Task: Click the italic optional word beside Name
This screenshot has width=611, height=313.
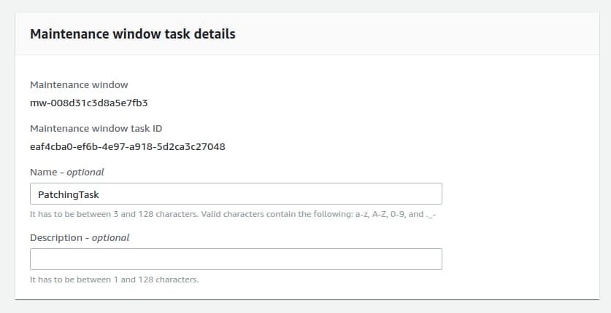Action: tap(85, 173)
